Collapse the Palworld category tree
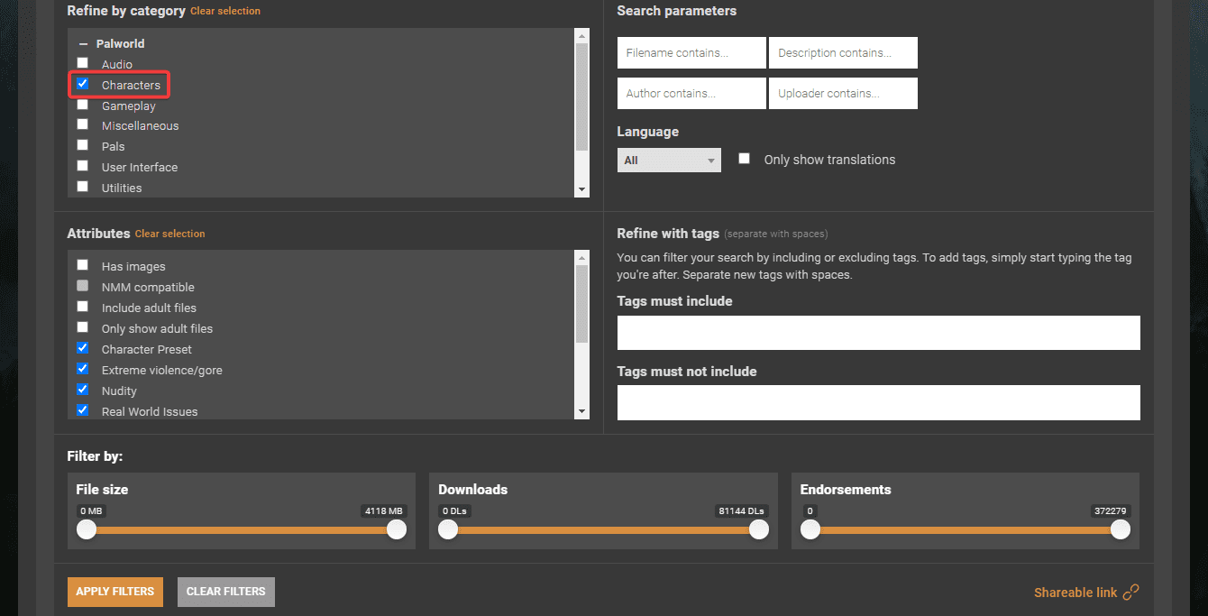The width and height of the screenshot is (1208, 616). point(83,43)
